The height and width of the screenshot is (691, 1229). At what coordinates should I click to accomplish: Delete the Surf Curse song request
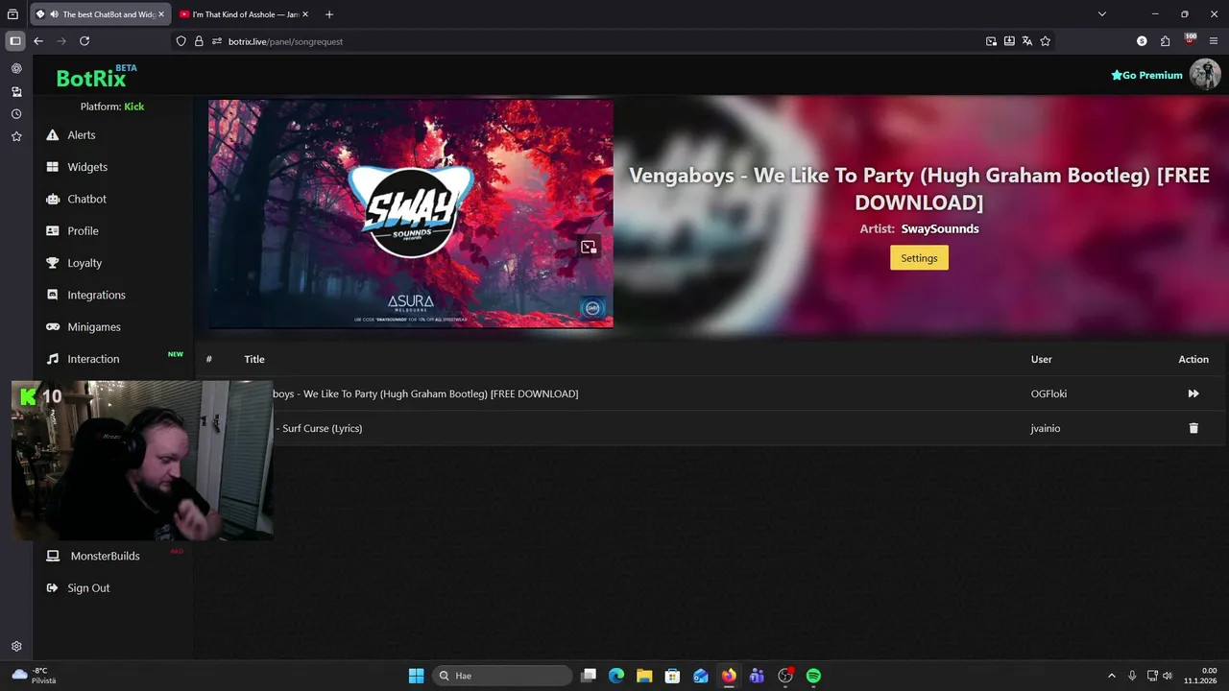point(1193,428)
